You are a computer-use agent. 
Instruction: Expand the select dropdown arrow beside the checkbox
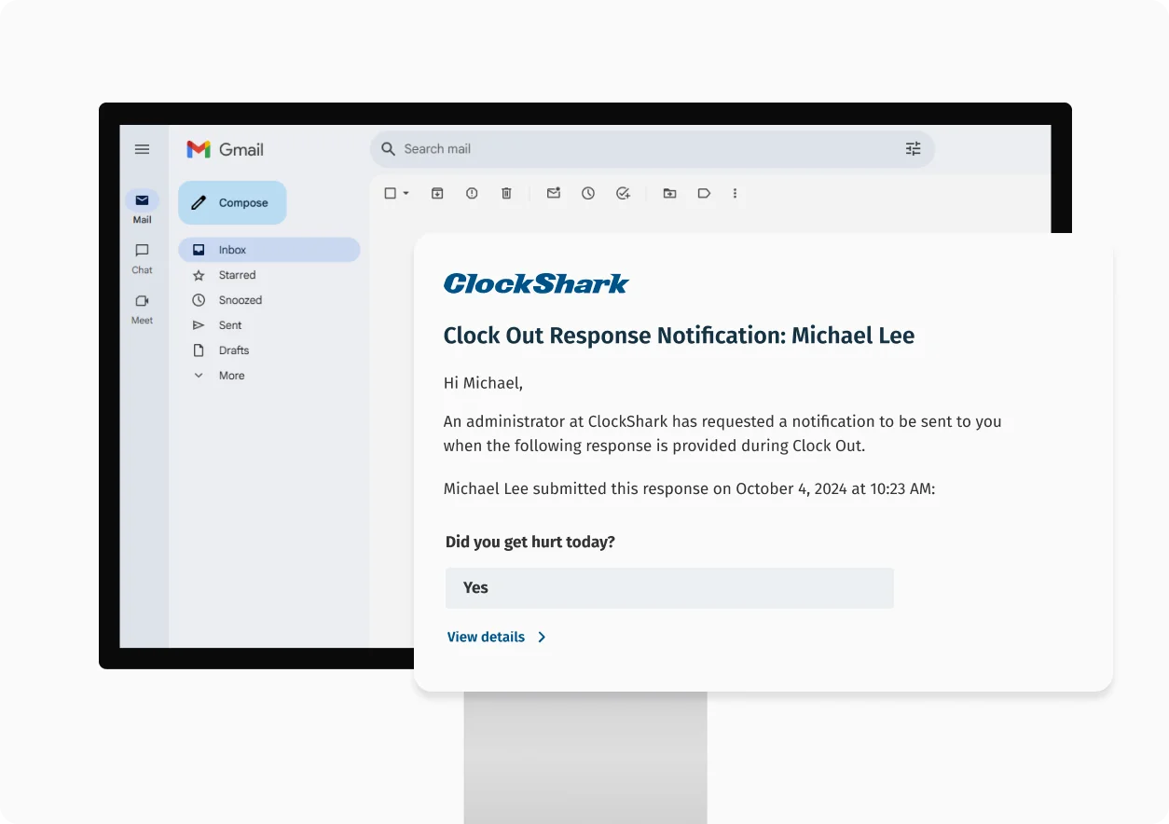(x=406, y=193)
